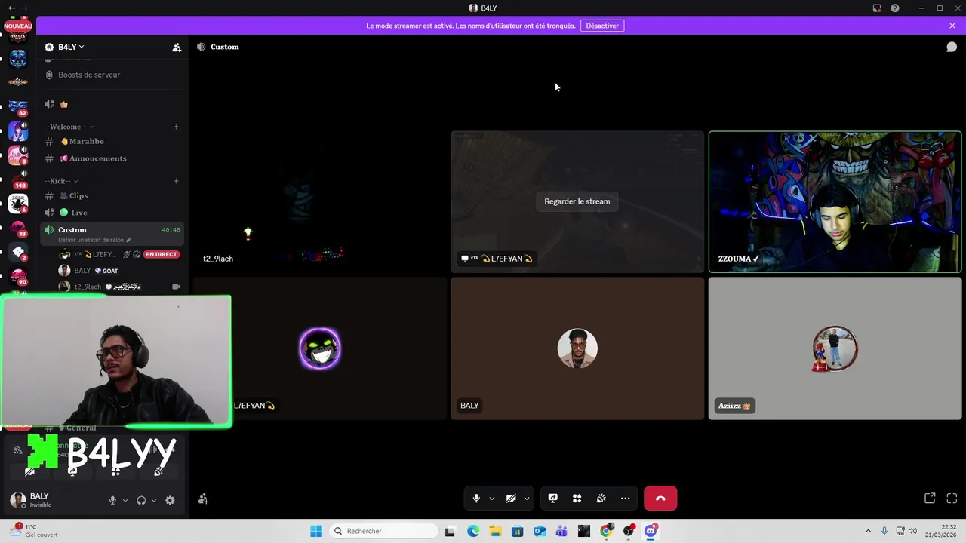This screenshot has width=966, height=543.
Task: Select t2_9lach in the voice member list
Action: (119, 287)
